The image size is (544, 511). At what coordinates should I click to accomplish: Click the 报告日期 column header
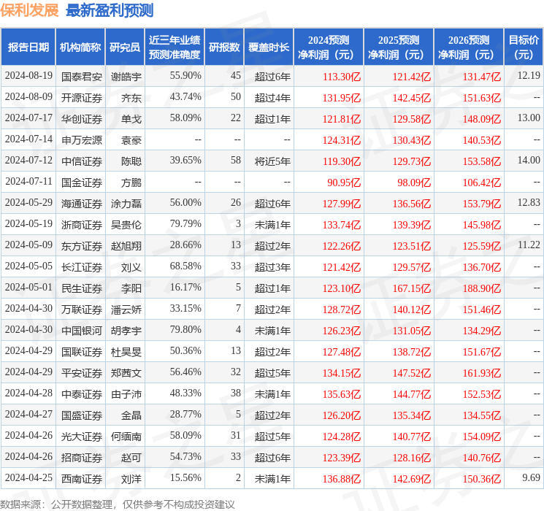tap(28, 47)
